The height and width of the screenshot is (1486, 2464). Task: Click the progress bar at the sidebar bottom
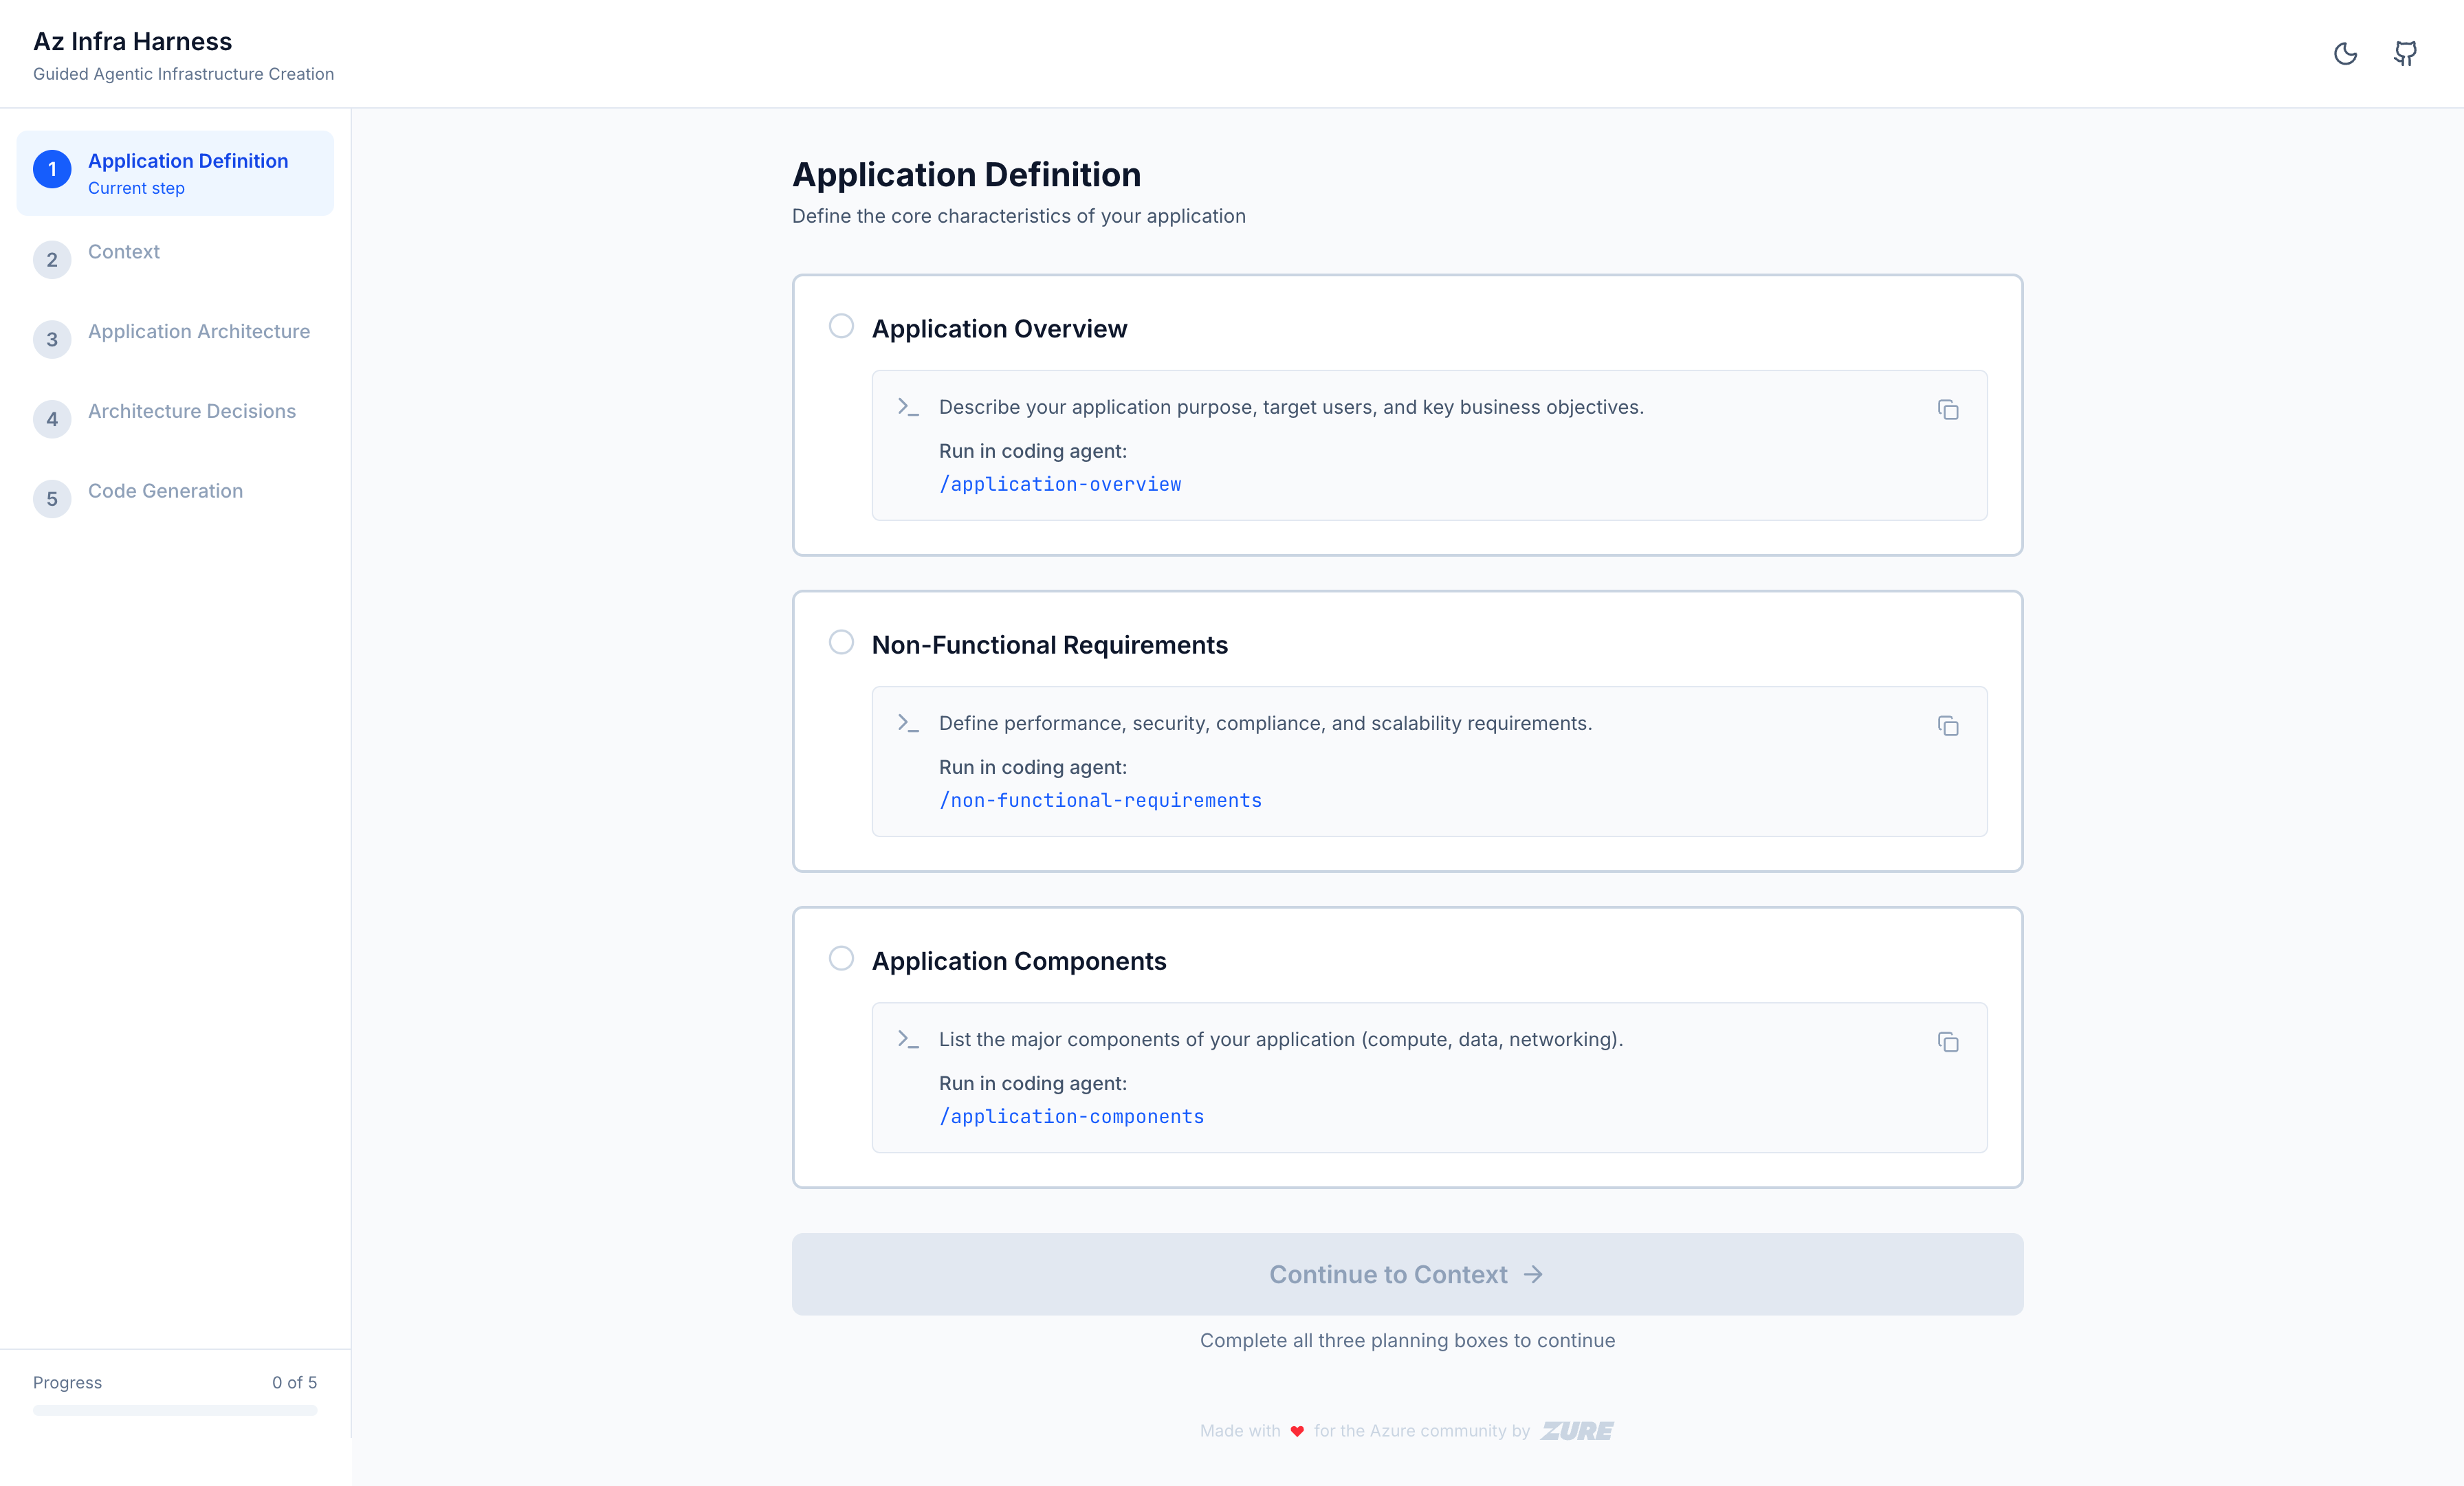175,1411
